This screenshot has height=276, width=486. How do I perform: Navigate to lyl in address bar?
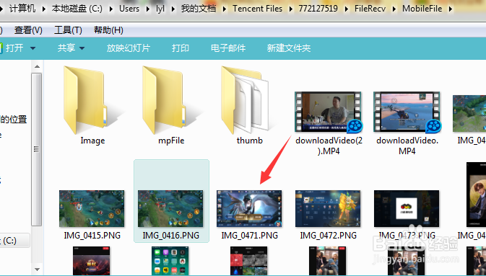[160, 9]
